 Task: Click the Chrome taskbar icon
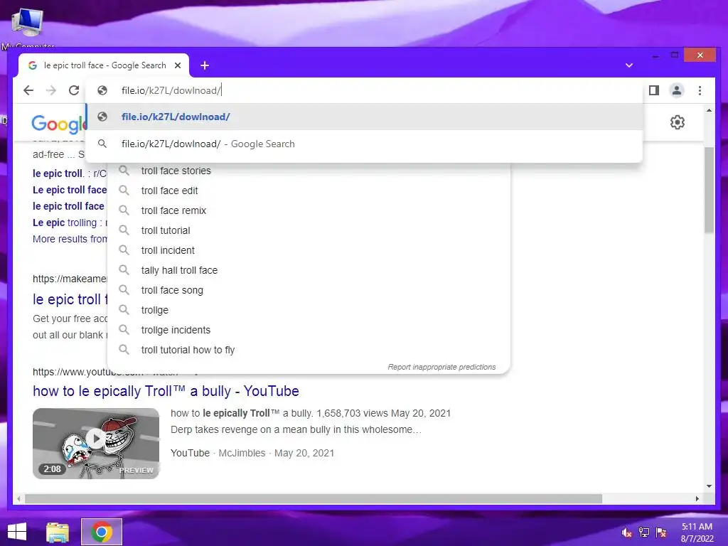tap(102, 532)
